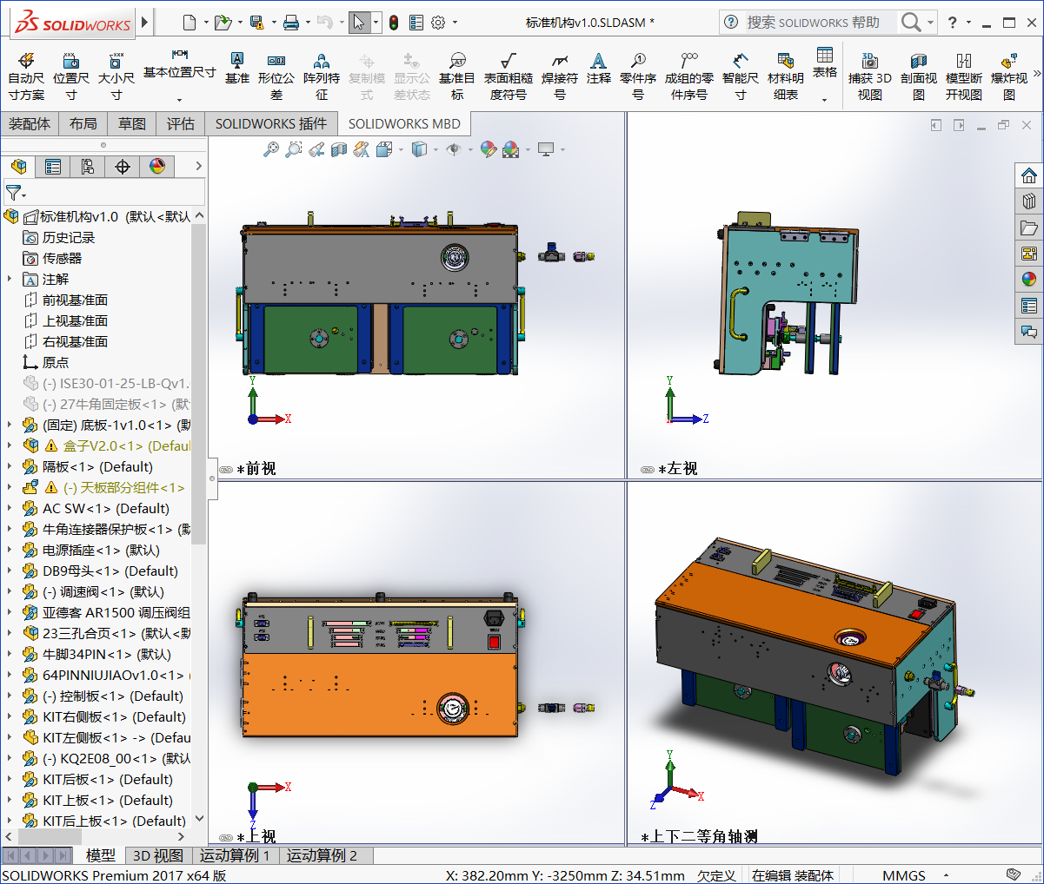Image resolution: width=1044 pixels, height=884 pixels.
Task: Select 前视基准面 in the feature tree
Action: pos(75,300)
